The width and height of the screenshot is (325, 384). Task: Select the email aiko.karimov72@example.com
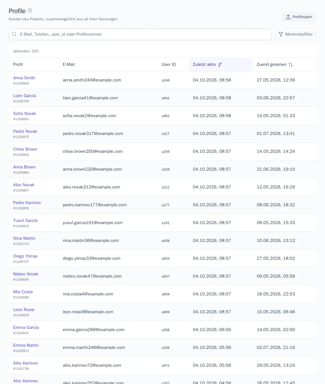tap(92, 365)
